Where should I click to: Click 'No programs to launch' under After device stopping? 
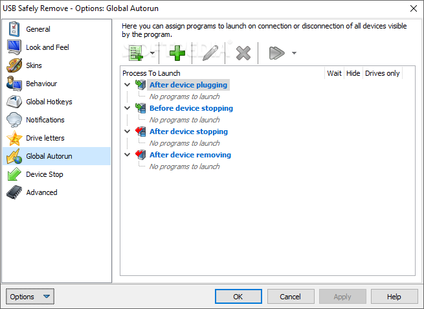(x=184, y=143)
